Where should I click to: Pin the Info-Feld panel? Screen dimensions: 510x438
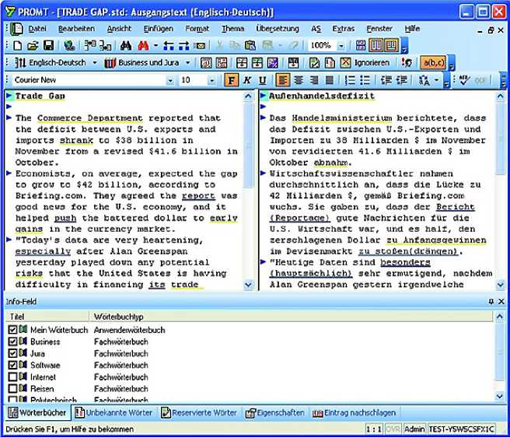pos(491,301)
